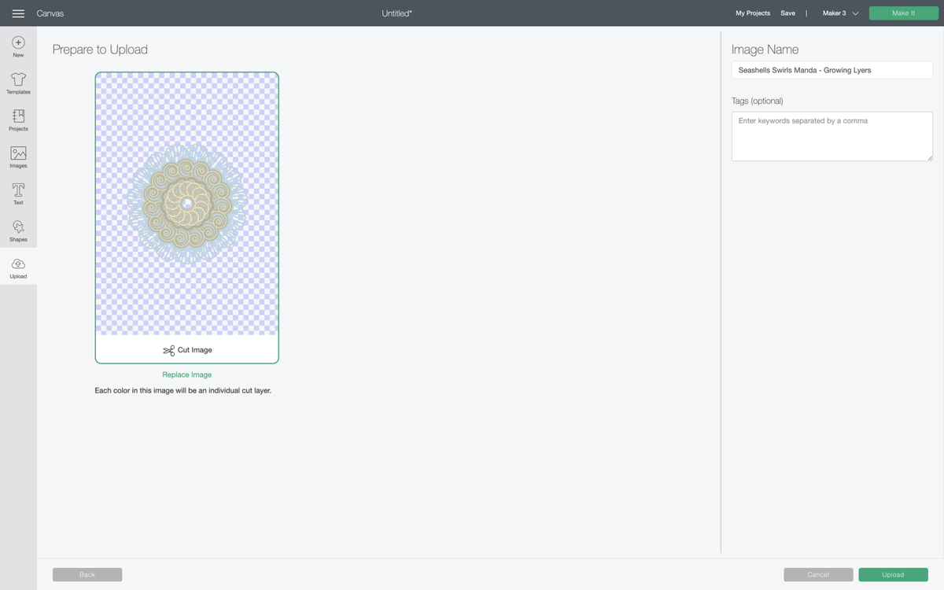This screenshot has height=590, width=944.
Task: Focus the Tags keywords text area
Action: (x=832, y=136)
